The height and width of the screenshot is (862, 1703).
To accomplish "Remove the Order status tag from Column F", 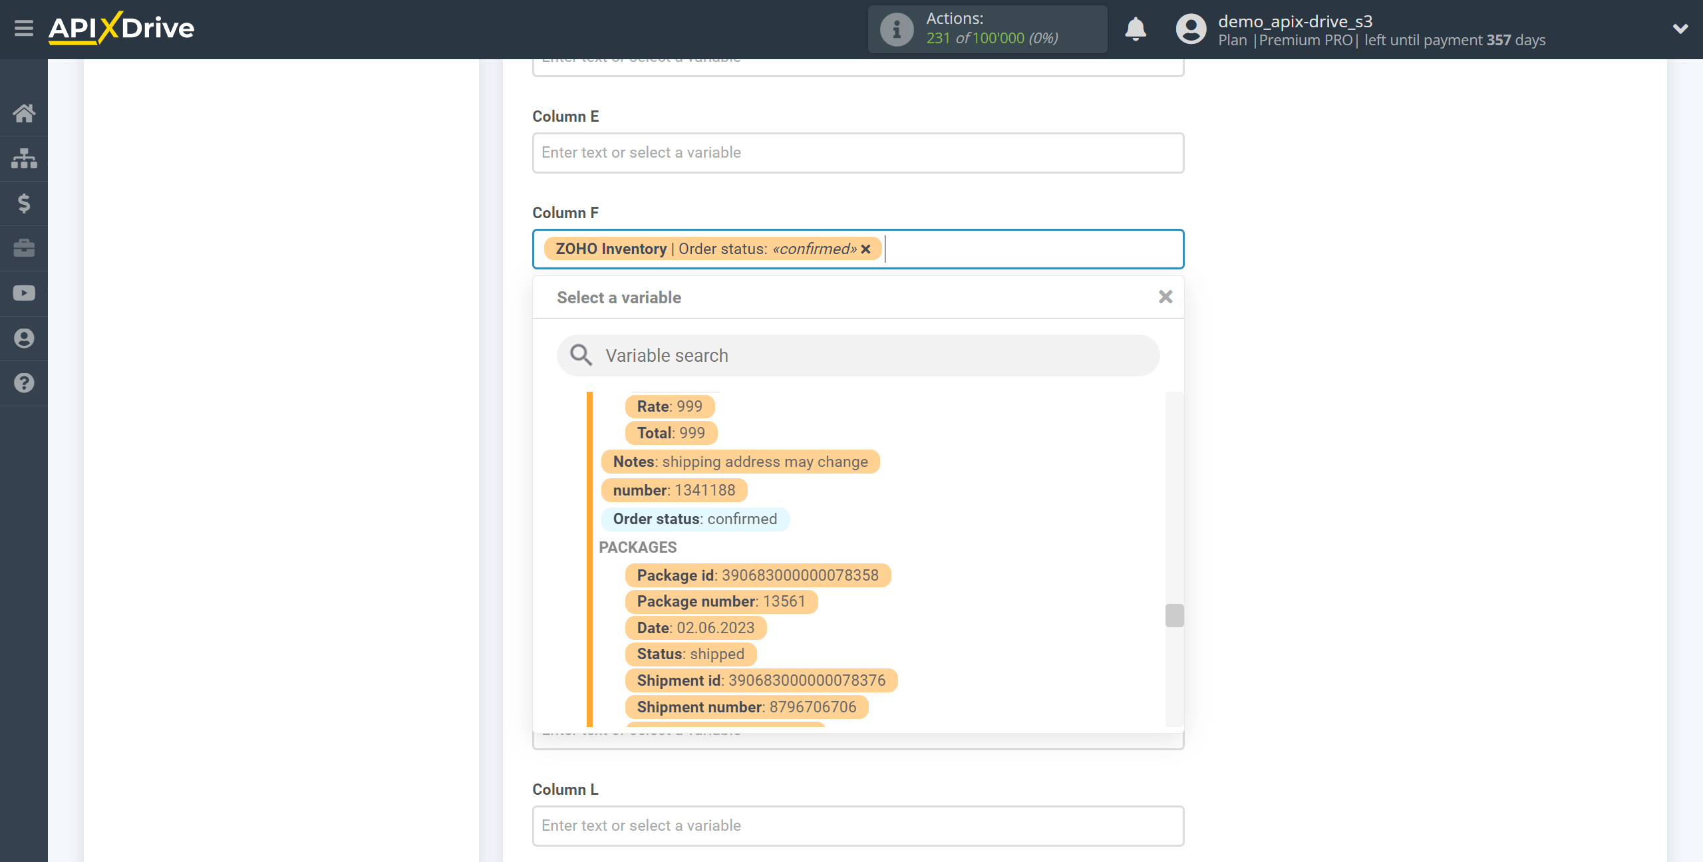I will pos(865,249).
